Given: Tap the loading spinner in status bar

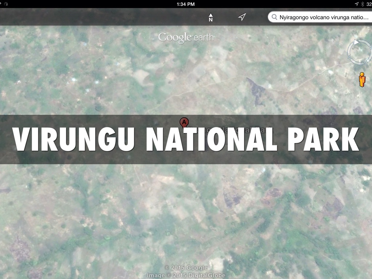Looking at the screenshot, I should 6,4.
